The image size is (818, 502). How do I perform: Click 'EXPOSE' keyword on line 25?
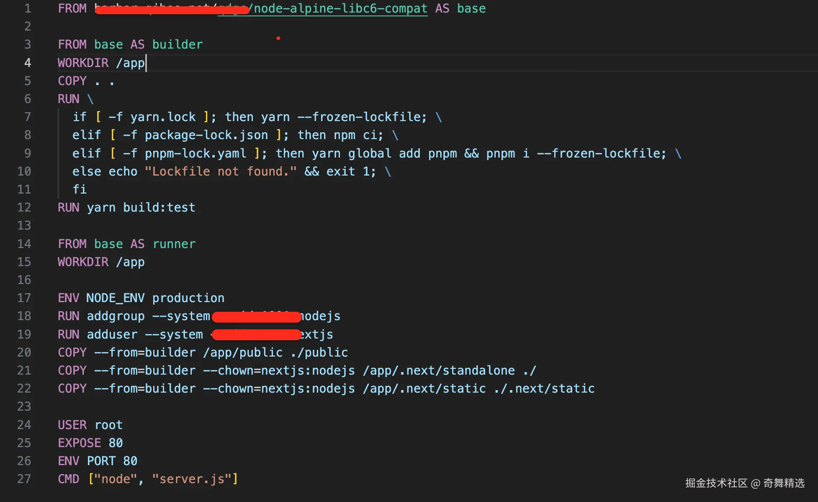[80, 443]
